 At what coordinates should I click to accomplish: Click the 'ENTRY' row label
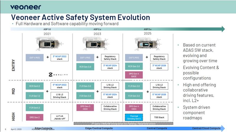tap(13, 65)
